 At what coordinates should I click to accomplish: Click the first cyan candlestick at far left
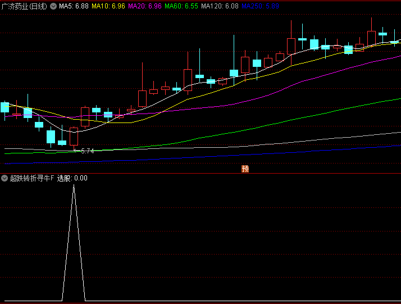tap(5, 107)
